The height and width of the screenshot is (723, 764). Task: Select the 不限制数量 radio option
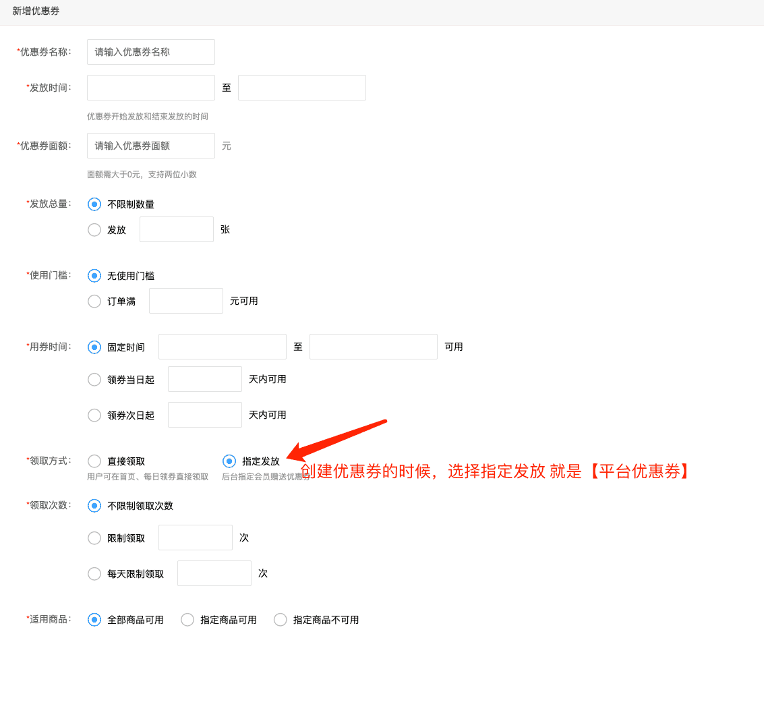pos(94,204)
